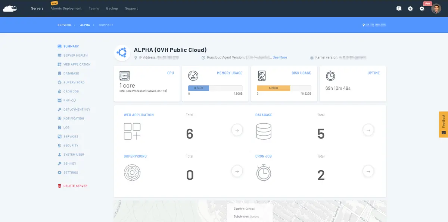The width and height of the screenshot is (448, 222).
Task: Go to Web Application via arrow button
Action: [237, 130]
